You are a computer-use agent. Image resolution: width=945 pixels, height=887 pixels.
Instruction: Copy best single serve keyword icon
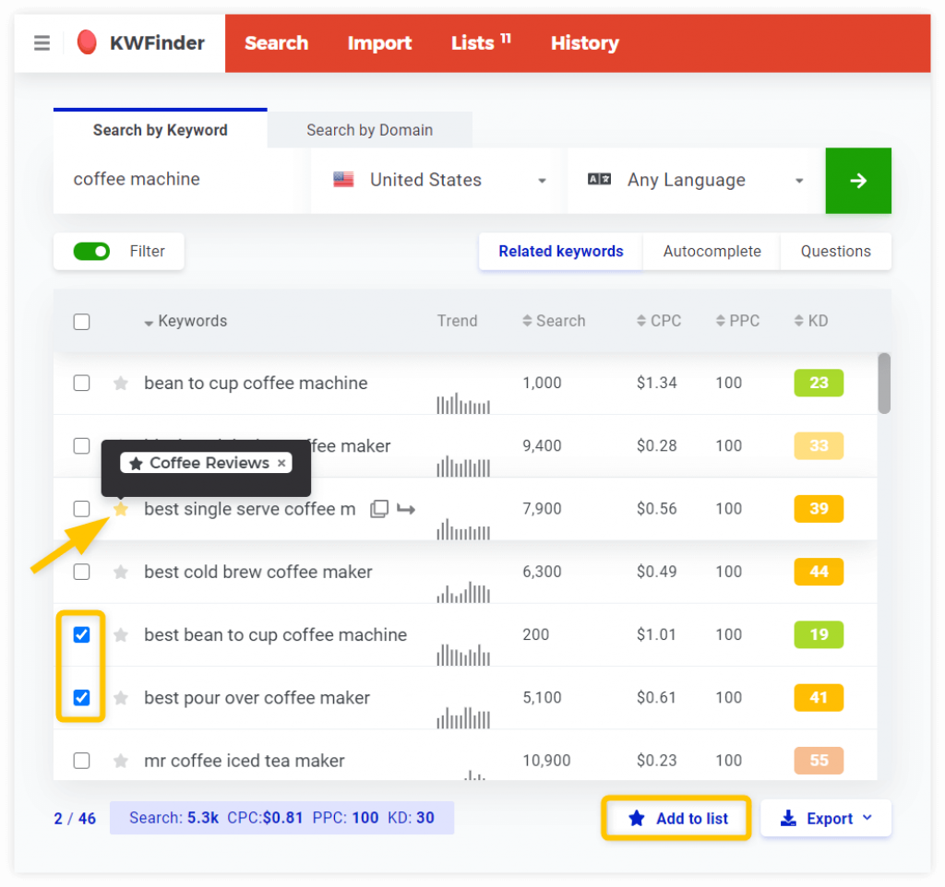(378, 509)
